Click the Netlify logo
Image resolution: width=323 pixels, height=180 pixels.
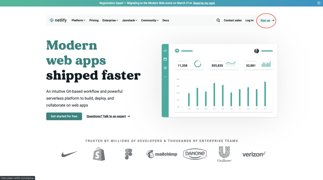58,20
